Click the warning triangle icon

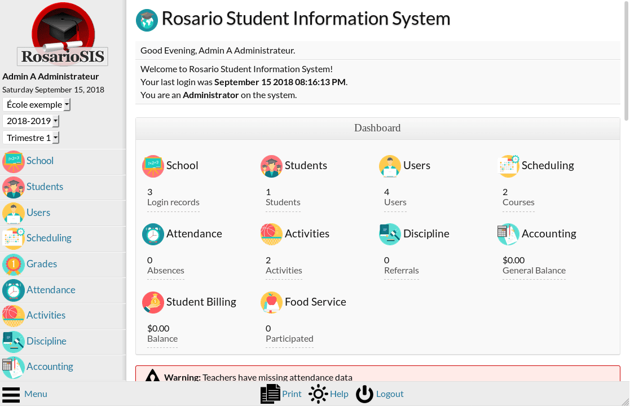(152, 376)
